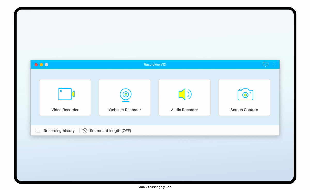Viewport: 310px width, 190px height.
Task: Open Recording history
Action: tap(59, 131)
